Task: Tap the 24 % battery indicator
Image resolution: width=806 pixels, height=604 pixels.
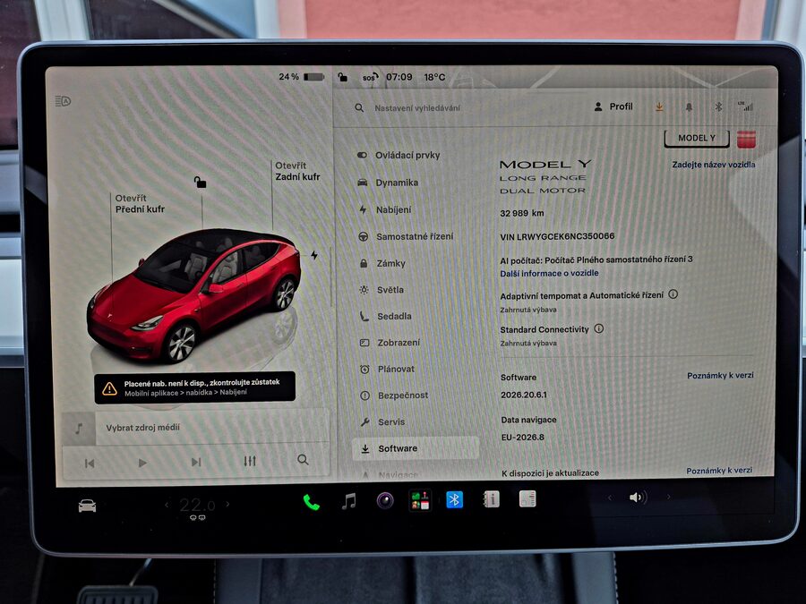Action: click(301, 77)
